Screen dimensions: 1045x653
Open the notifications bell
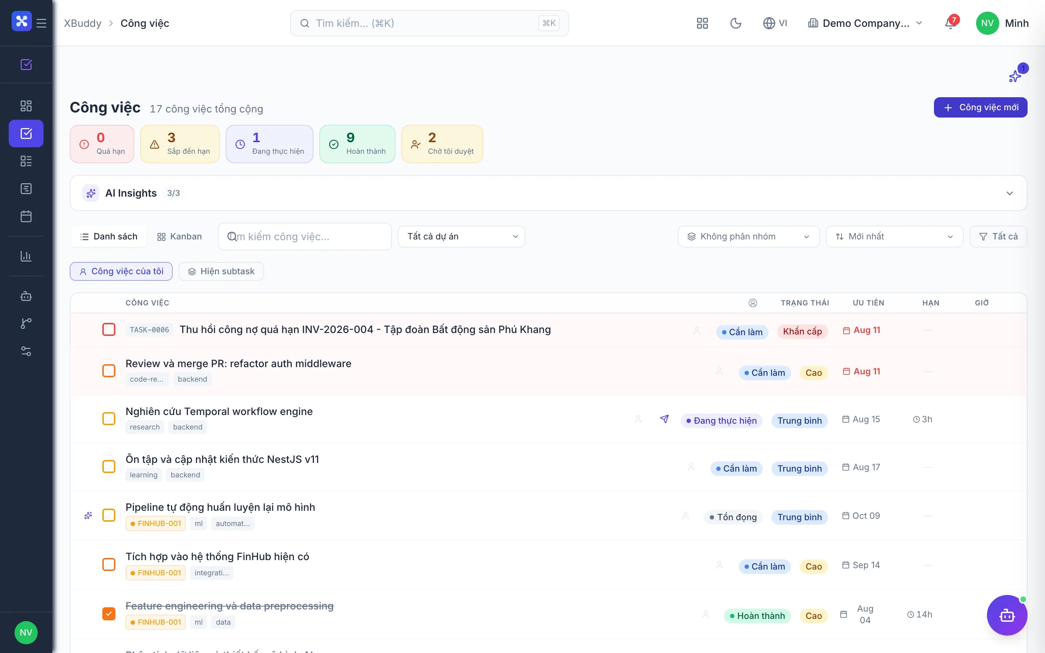(950, 23)
